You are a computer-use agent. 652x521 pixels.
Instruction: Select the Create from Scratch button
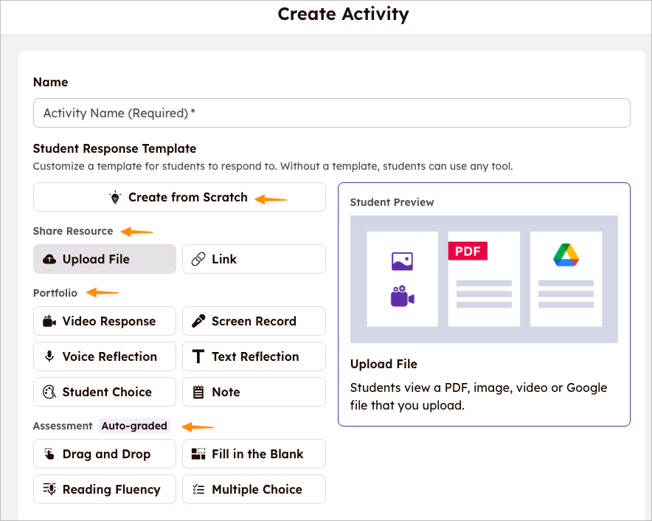179,198
